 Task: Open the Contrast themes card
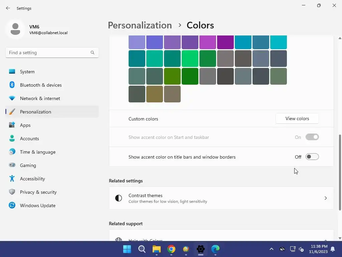[221, 198]
